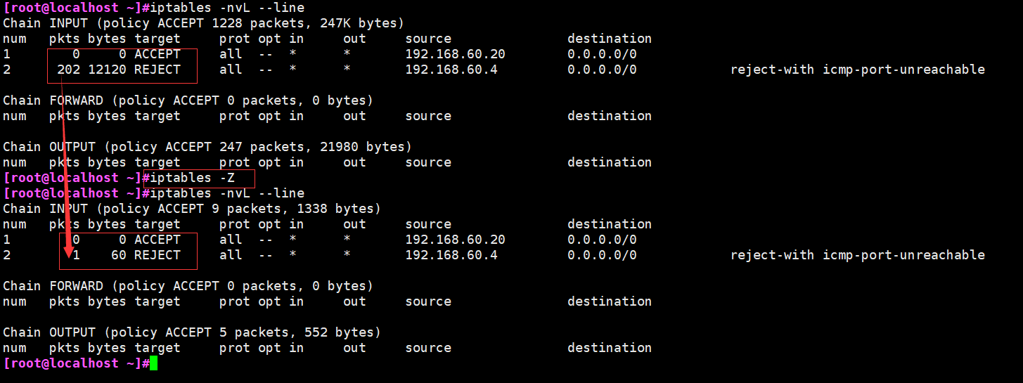Viewport: 1023px width, 383px height.
Task: Click the "destination" header under first INPUT chain
Action: coord(610,39)
